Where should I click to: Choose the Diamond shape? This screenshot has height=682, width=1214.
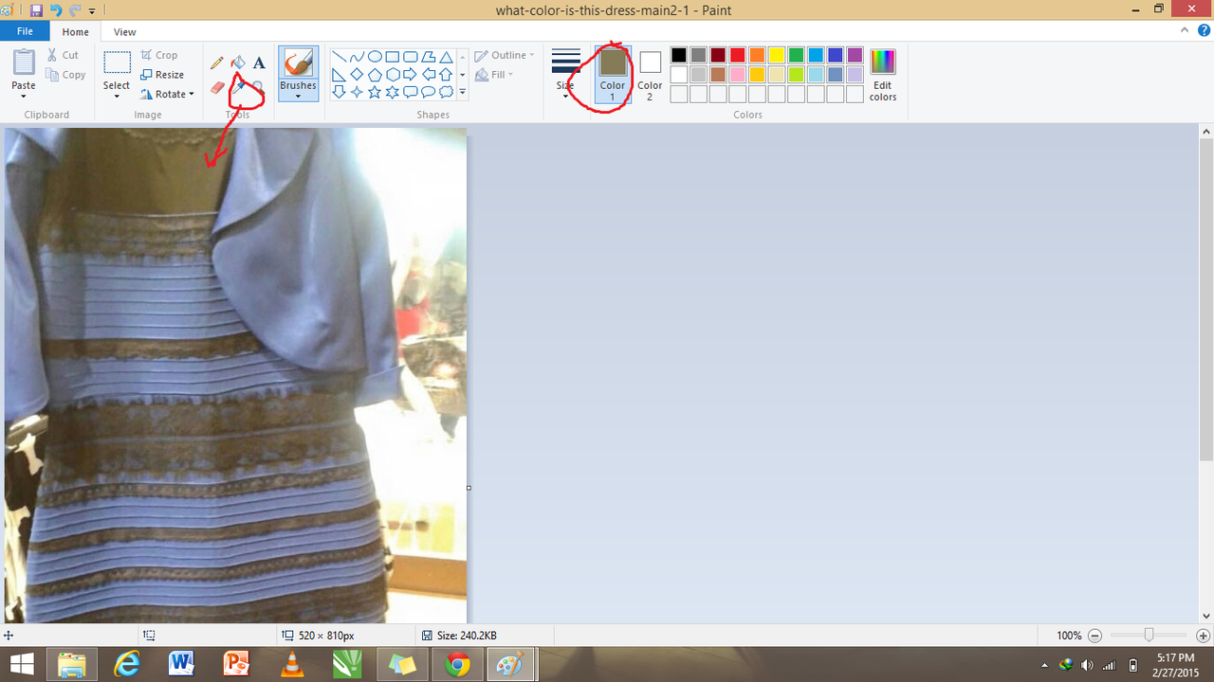point(357,75)
